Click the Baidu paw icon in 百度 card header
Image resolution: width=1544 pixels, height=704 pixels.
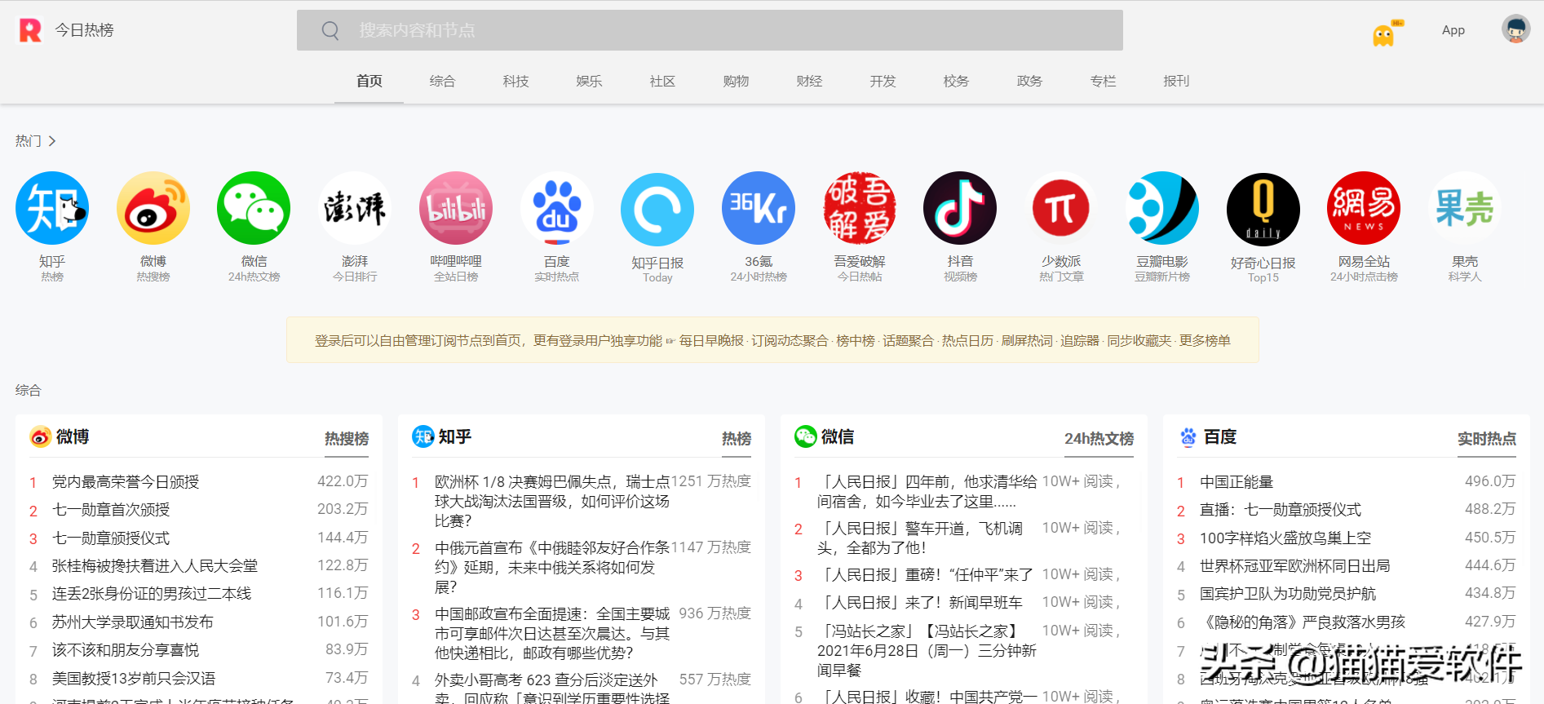pos(1188,437)
